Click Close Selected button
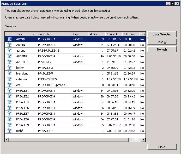The image size is (181, 154). coord(162,34)
